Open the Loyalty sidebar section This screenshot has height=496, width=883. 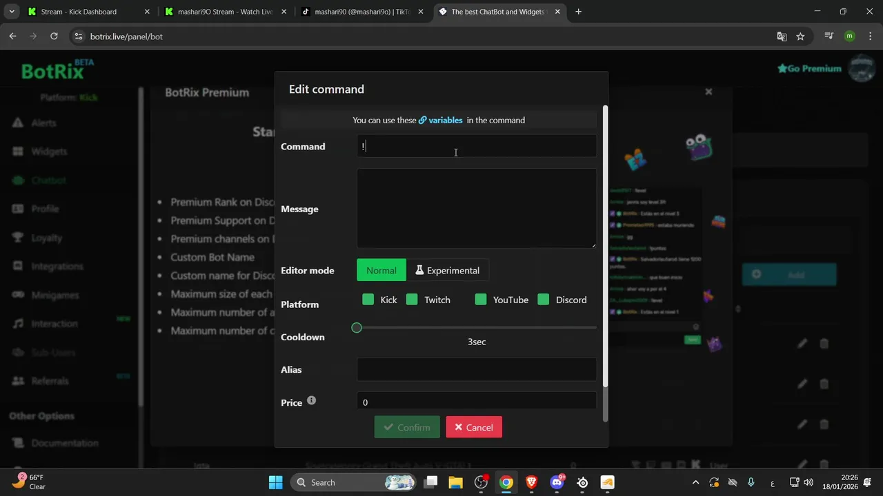tap(46, 238)
